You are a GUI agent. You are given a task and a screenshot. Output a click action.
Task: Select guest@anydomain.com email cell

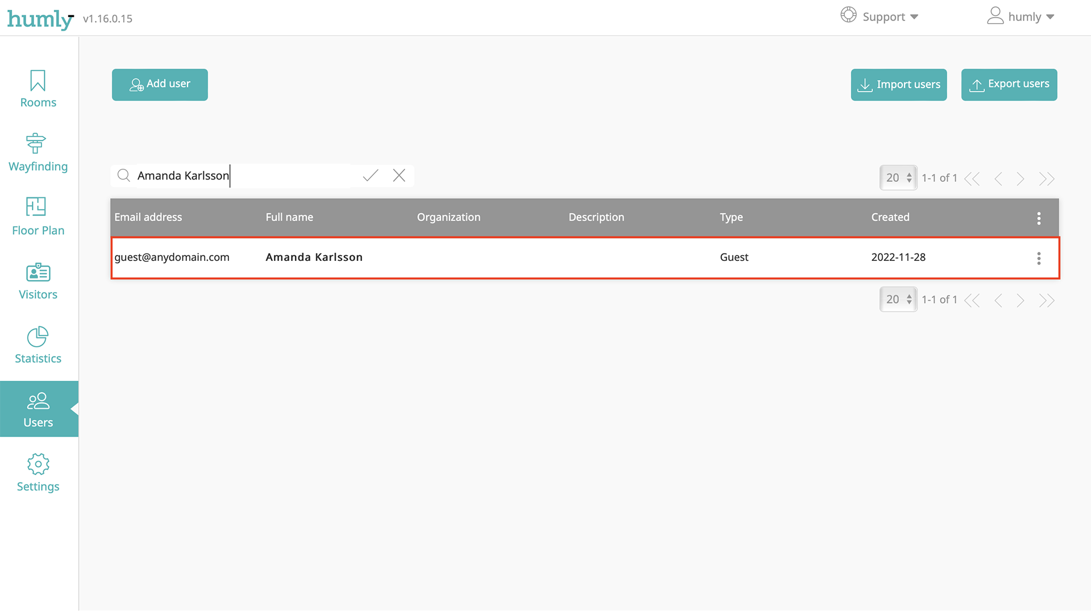coord(172,257)
